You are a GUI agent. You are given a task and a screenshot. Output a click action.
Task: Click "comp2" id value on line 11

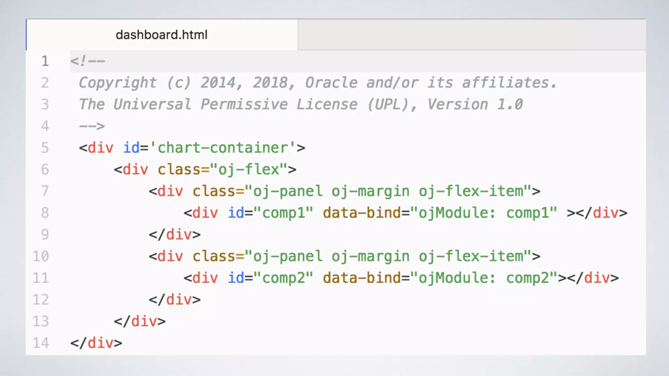coord(283,278)
